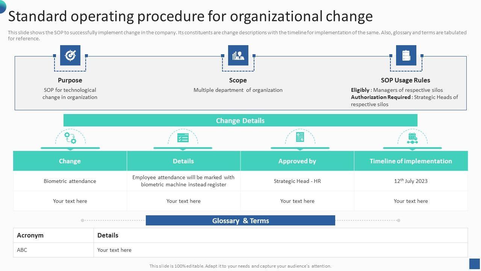Click the 12th July 2023 date cell

tap(411, 181)
